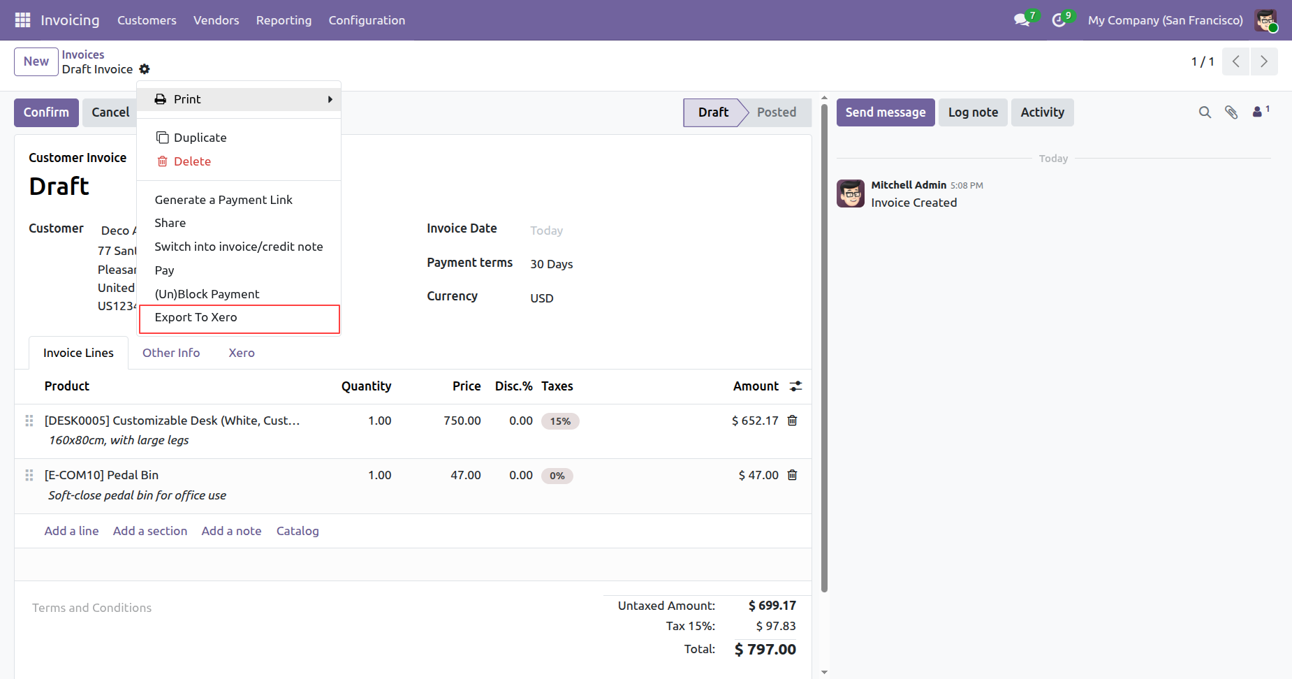
Task: Grab the drag handle of Customizable Desk row
Action: coord(29,421)
